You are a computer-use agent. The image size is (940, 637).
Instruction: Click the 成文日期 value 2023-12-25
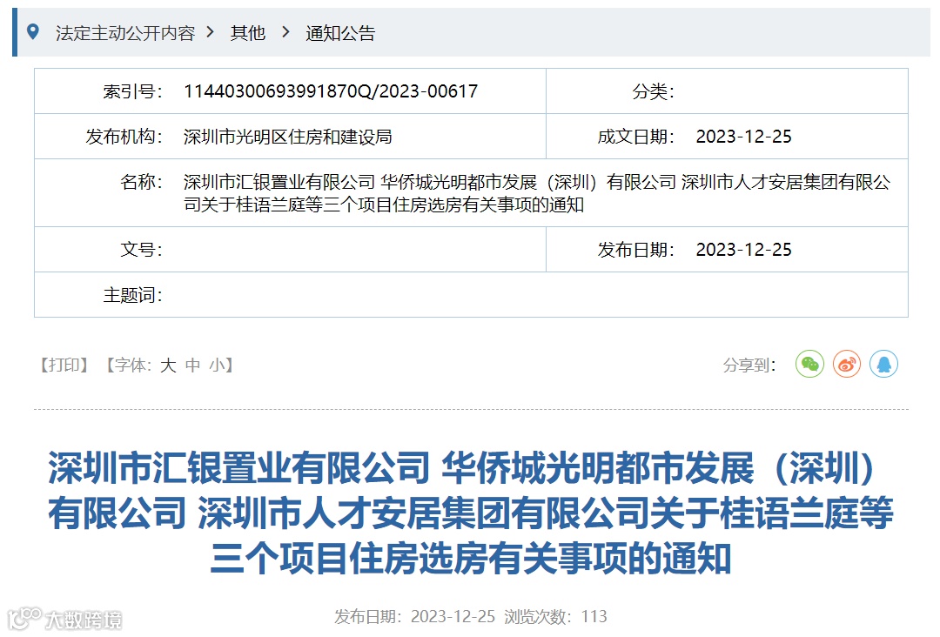coord(743,137)
